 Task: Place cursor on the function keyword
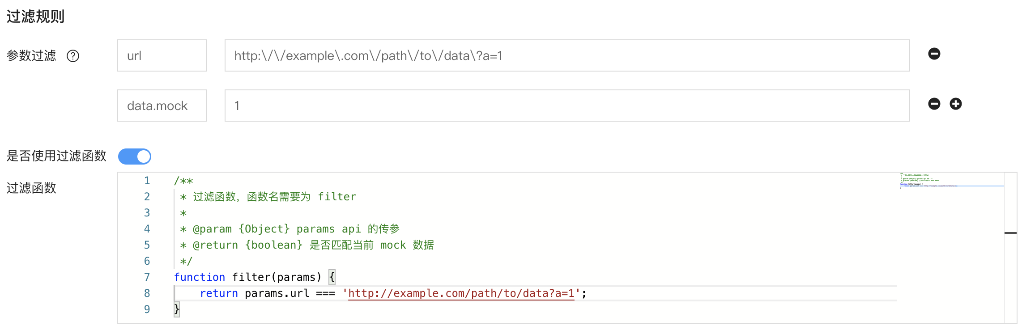point(199,277)
